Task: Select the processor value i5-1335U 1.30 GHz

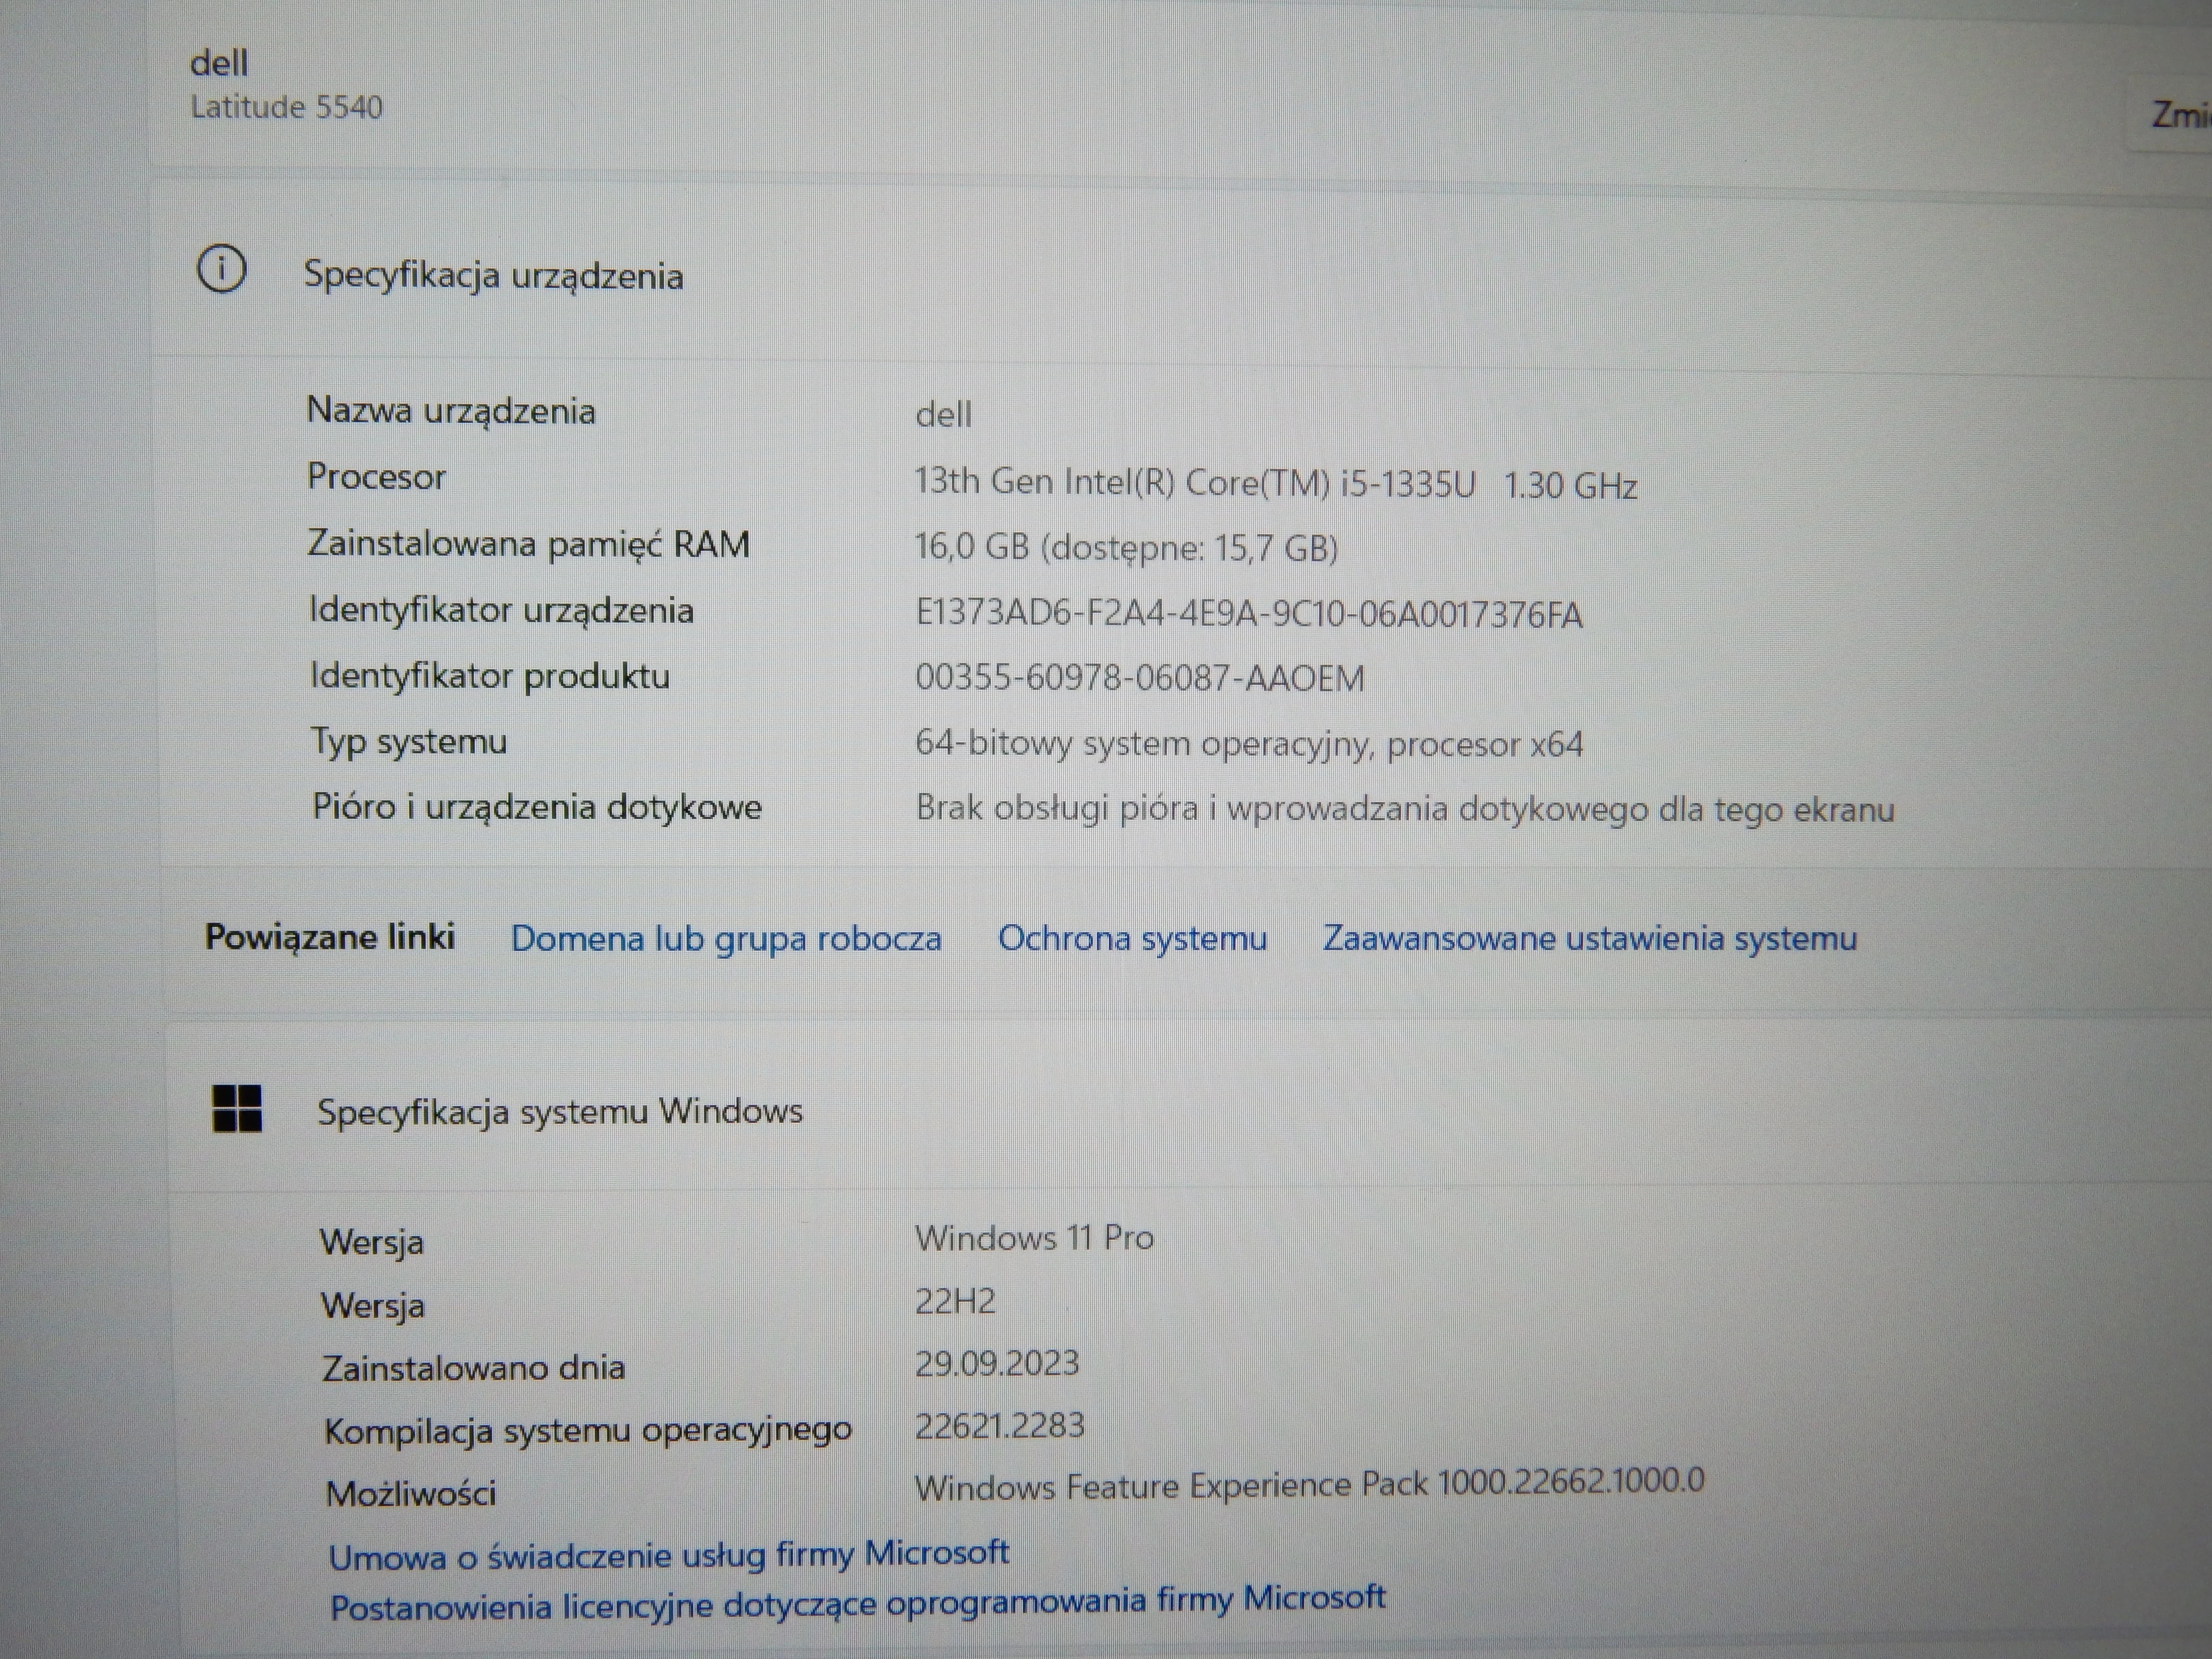Action: pyautogui.click(x=1275, y=484)
